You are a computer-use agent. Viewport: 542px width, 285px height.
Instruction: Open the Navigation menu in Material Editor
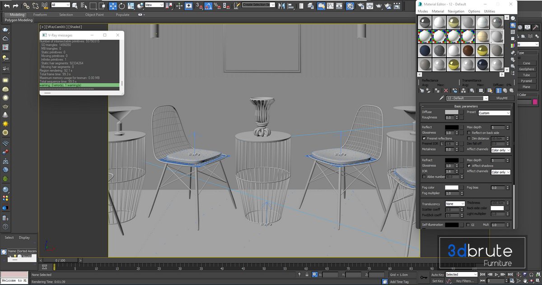[x=456, y=11]
